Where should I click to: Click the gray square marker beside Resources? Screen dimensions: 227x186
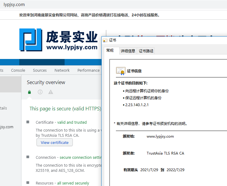[28, 183]
